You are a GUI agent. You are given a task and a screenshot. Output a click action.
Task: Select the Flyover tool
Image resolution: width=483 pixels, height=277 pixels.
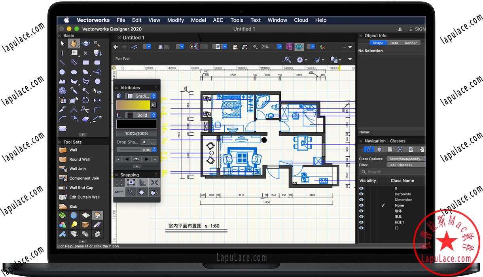[x=85, y=44]
